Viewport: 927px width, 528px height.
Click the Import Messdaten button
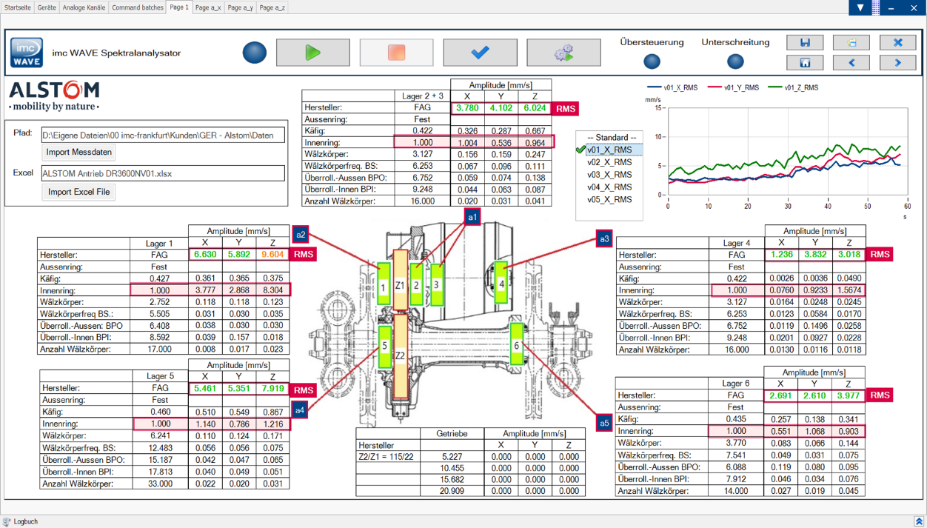(78, 153)
